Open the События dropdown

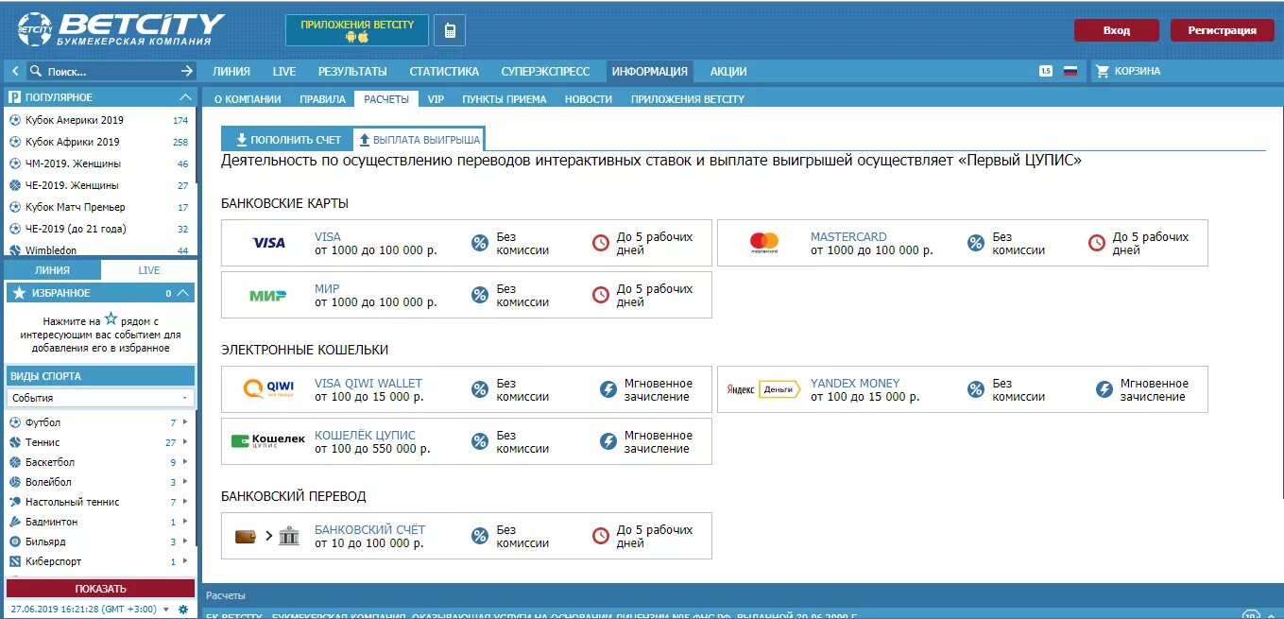click(x=100, y=398)
